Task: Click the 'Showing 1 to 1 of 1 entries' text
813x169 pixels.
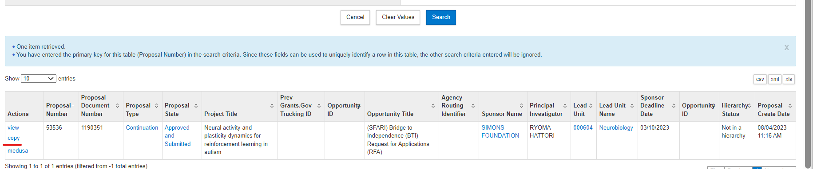Action: (76, 166)
